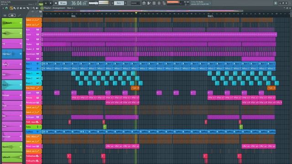Screen dimensions: 292x164
Task: Click the yellow playhead marker on ruler
Action: [x=136, y=13]
